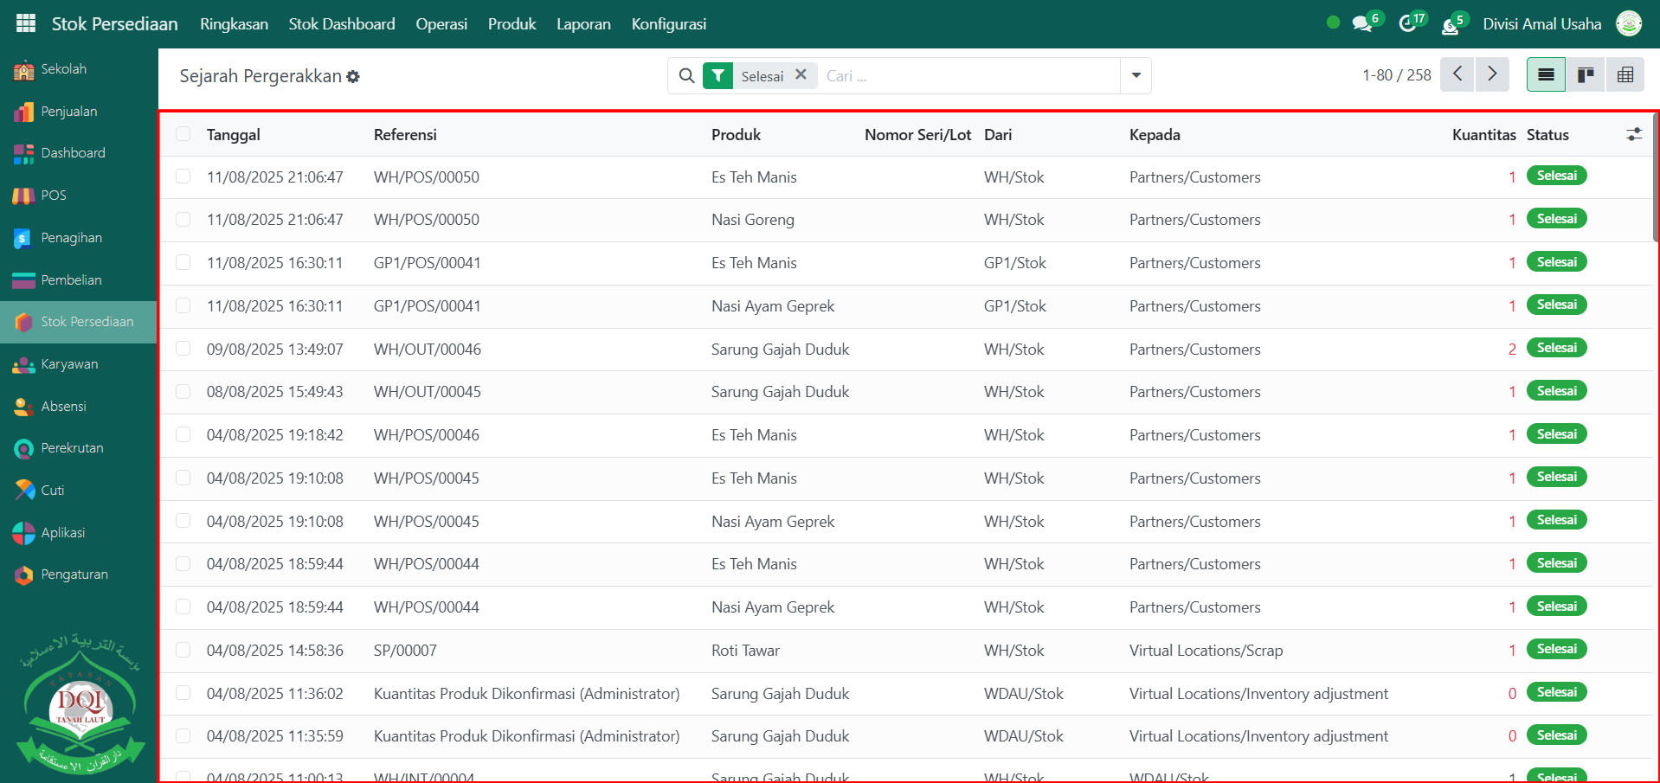Open the optional columns adjuster
The height and width of the screenshot is (783, 1660).
pyautogui.click(x=1634, y=134)
